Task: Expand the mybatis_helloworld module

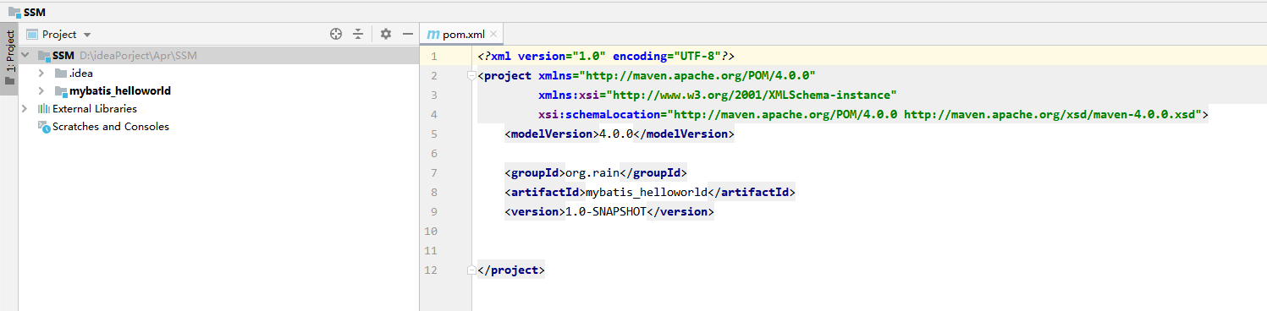Action: (41, 90)
